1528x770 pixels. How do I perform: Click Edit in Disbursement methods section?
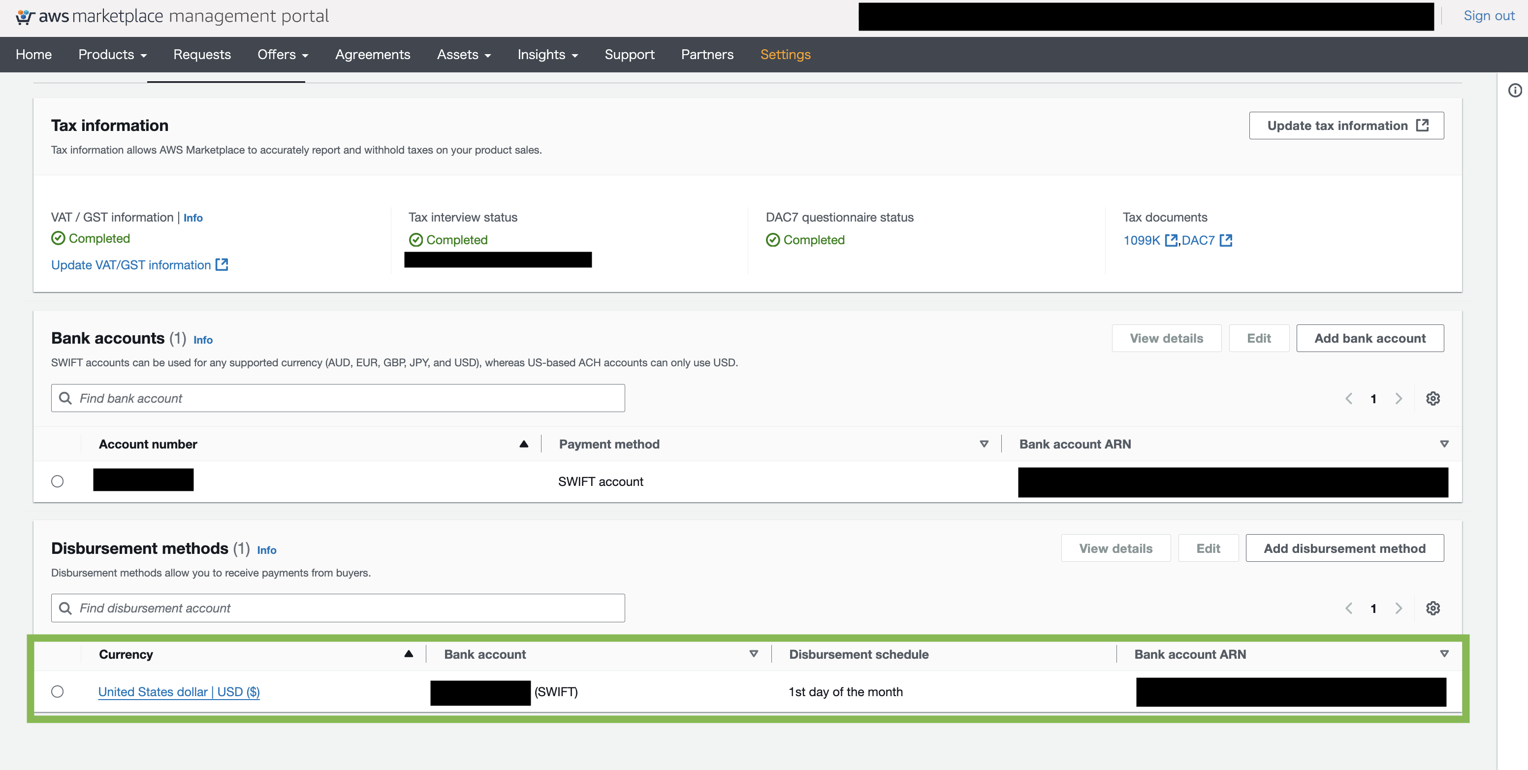(x=1209, y=548)
